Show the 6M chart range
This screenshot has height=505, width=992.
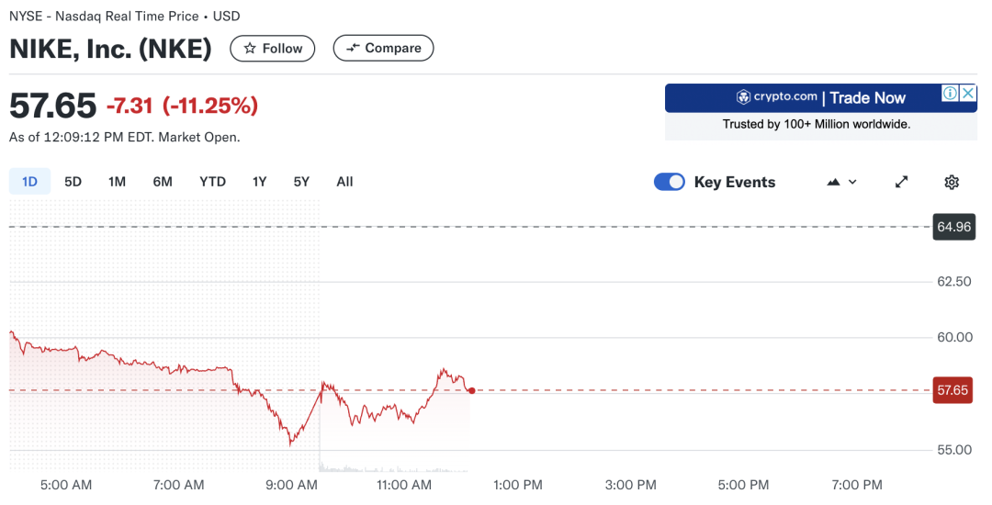click(163, 182)
